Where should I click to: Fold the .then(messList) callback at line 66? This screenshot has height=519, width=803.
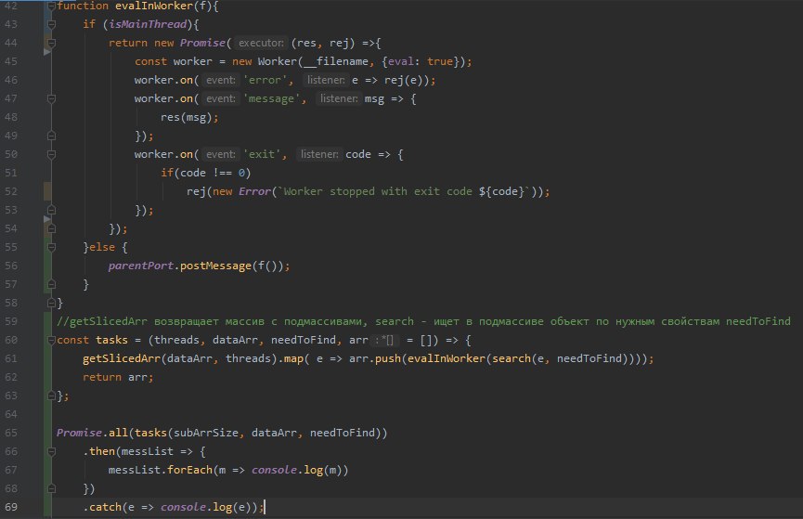(51, 451)
